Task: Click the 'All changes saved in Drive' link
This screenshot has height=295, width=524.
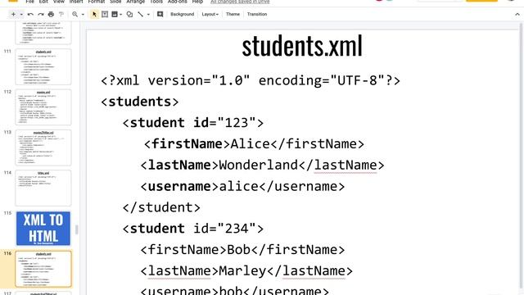Action: [x=240, y=2]
